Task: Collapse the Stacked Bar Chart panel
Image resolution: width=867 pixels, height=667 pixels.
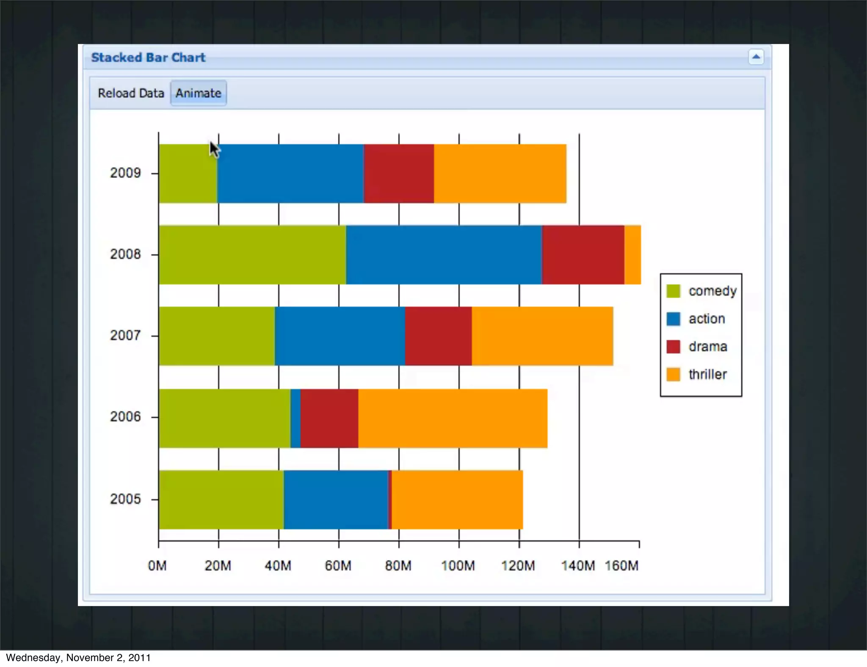Action: [x=756, y=57]
